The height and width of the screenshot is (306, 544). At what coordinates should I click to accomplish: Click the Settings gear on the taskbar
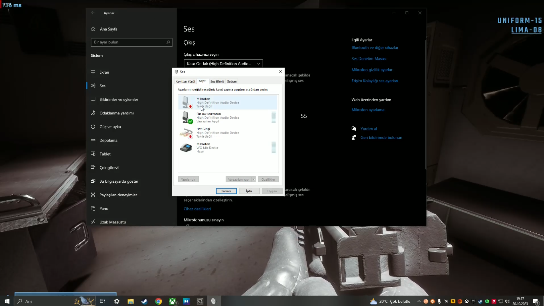click(117, 301)
